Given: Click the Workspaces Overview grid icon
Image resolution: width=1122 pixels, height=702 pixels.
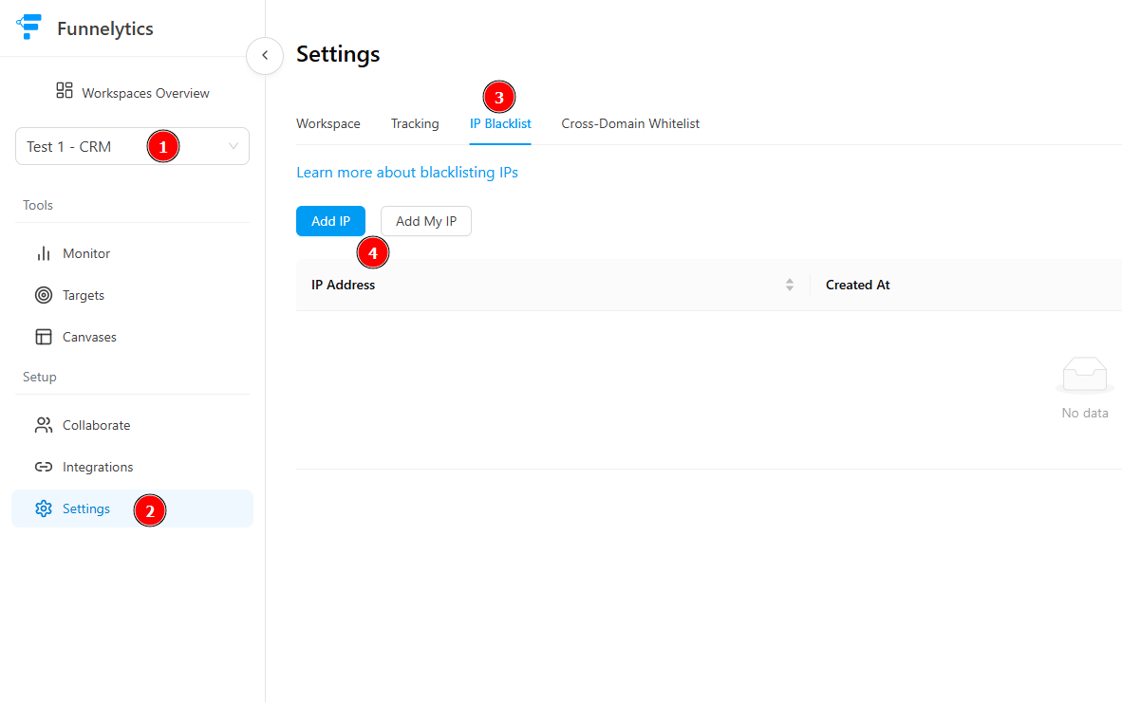Looking at the screenshot, I should [x=65, y=90].
